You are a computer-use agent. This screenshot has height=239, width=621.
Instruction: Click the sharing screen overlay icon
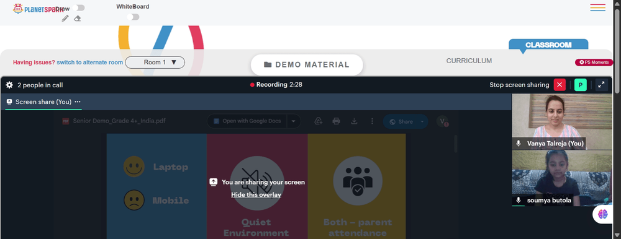tap(213, 182)
